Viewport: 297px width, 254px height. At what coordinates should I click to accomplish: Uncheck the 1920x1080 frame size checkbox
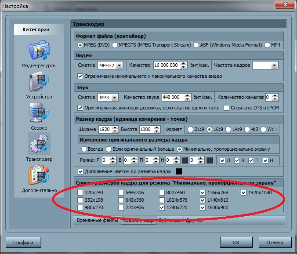click(243, 192)
